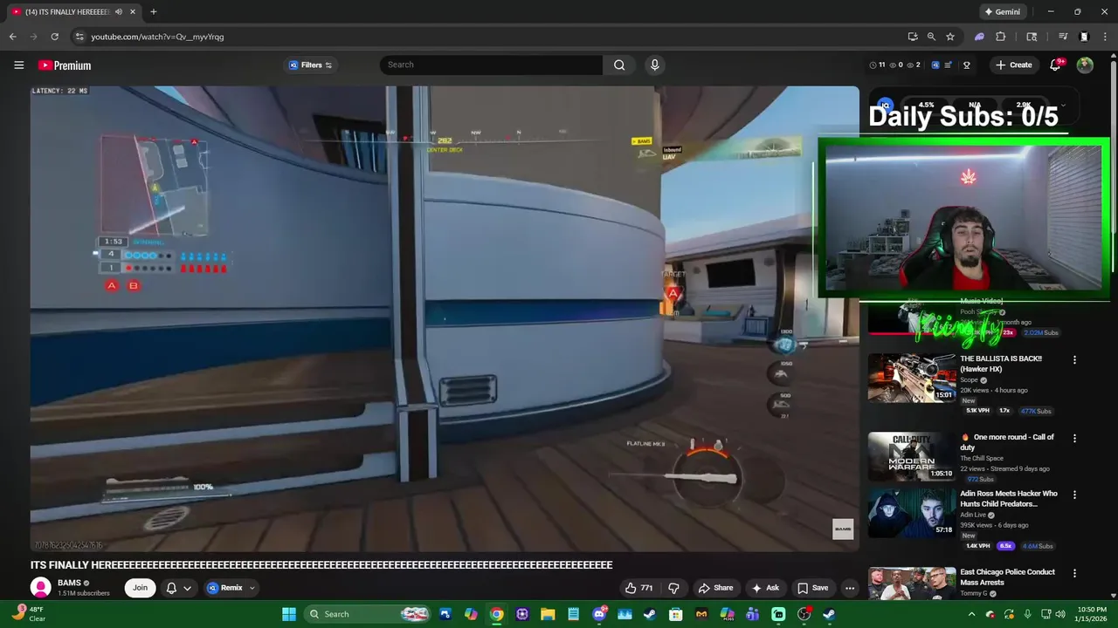Open the vidIQ list icon beside the logo
The height and width of the screenshot is (628, 1118).
click(949, 65)
